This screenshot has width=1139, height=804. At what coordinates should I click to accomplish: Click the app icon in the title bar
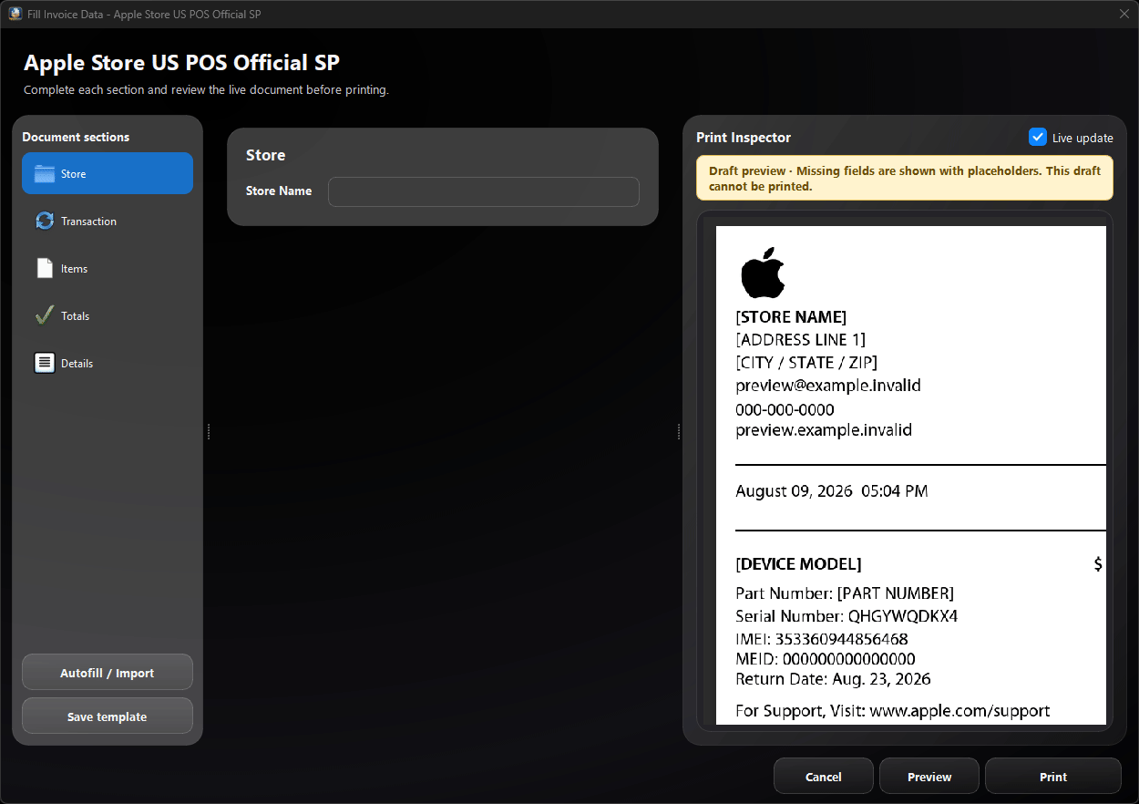click(x=15, y=14)
